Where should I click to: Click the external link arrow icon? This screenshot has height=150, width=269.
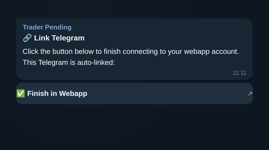250,94
